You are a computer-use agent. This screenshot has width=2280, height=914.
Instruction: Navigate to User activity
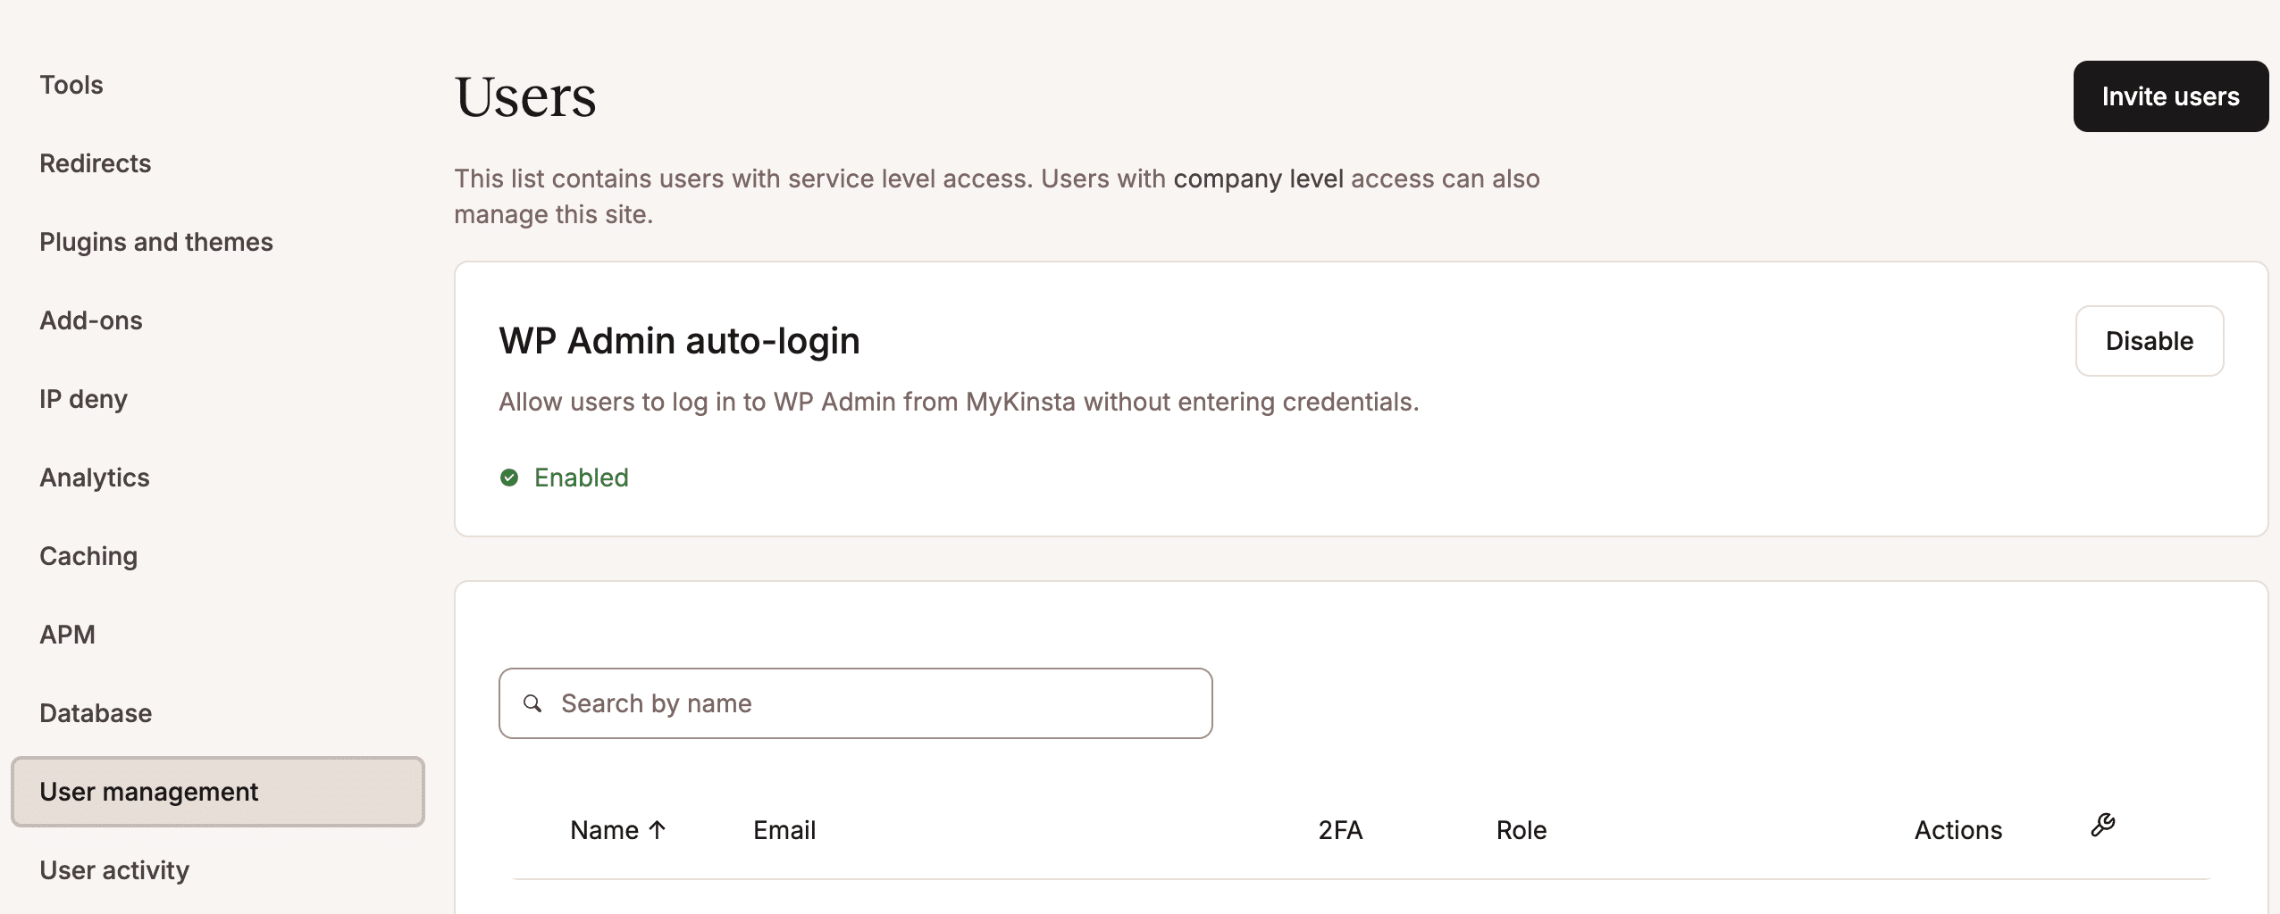pyautogui.click(x=114, y=869)
